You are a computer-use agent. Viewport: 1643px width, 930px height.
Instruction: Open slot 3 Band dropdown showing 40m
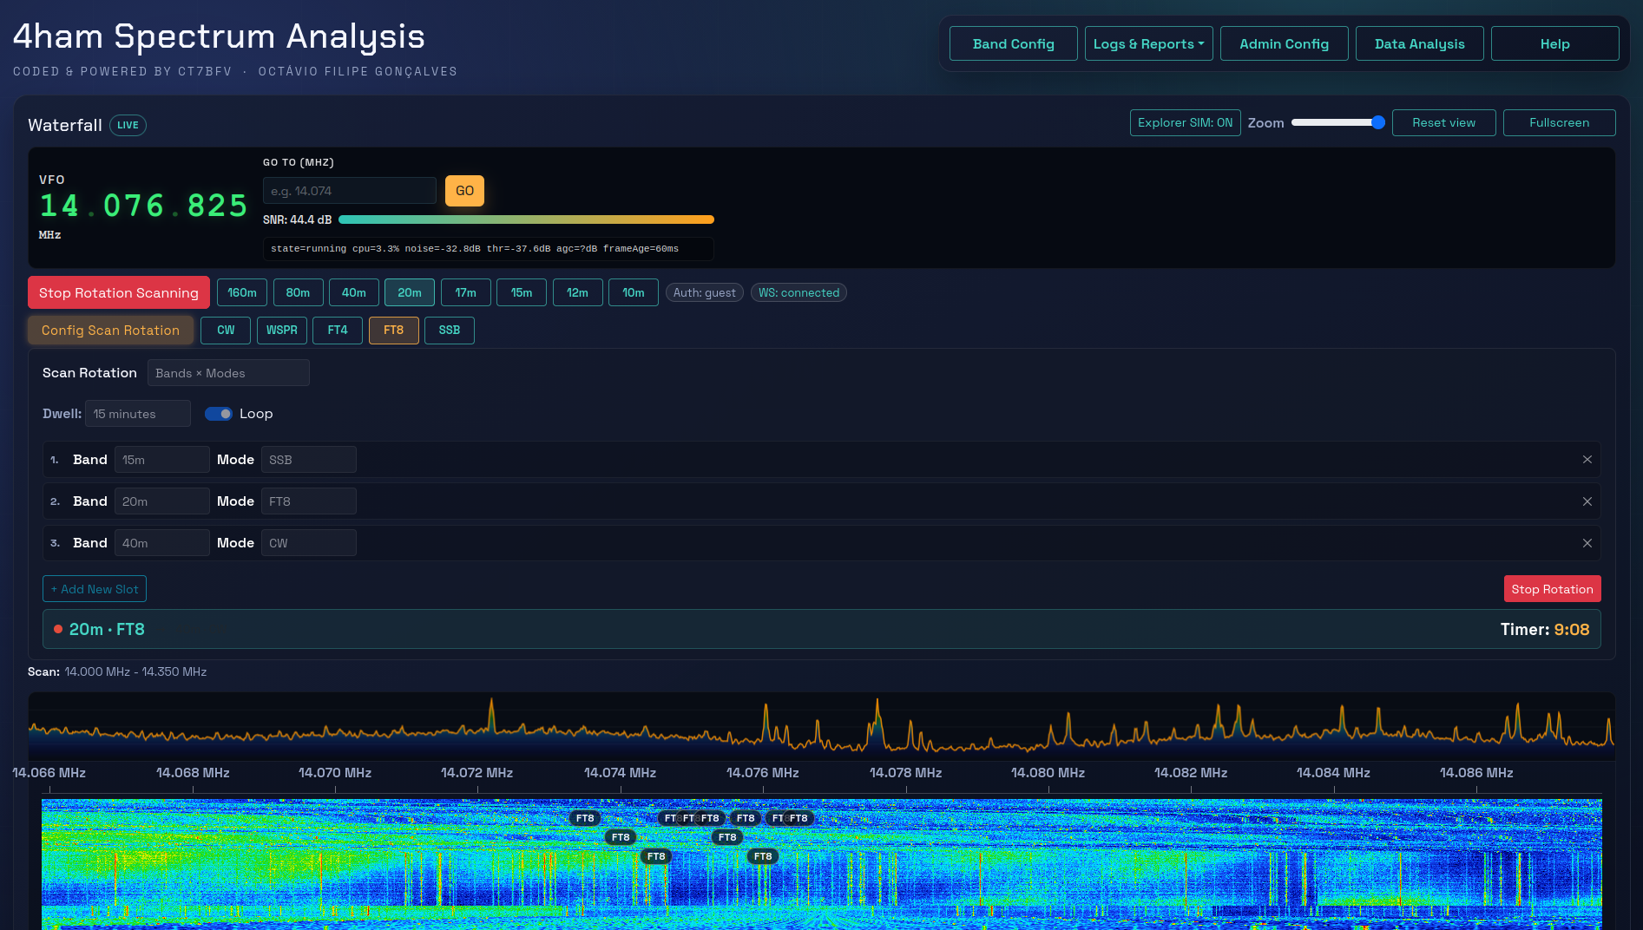[x=162, y=543]
